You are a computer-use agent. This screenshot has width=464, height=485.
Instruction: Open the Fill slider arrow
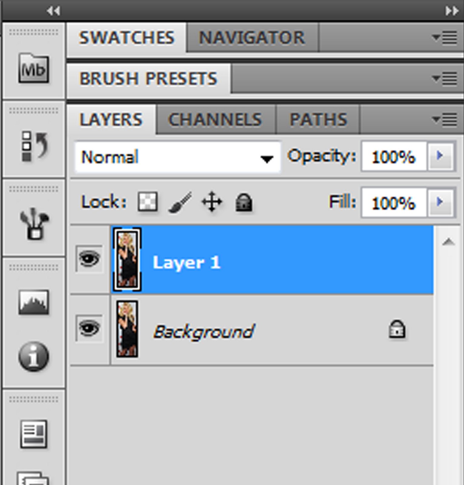tap(440, 202)
